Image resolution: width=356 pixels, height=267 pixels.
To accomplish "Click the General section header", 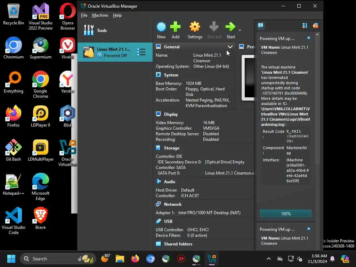I will [171, 47].
